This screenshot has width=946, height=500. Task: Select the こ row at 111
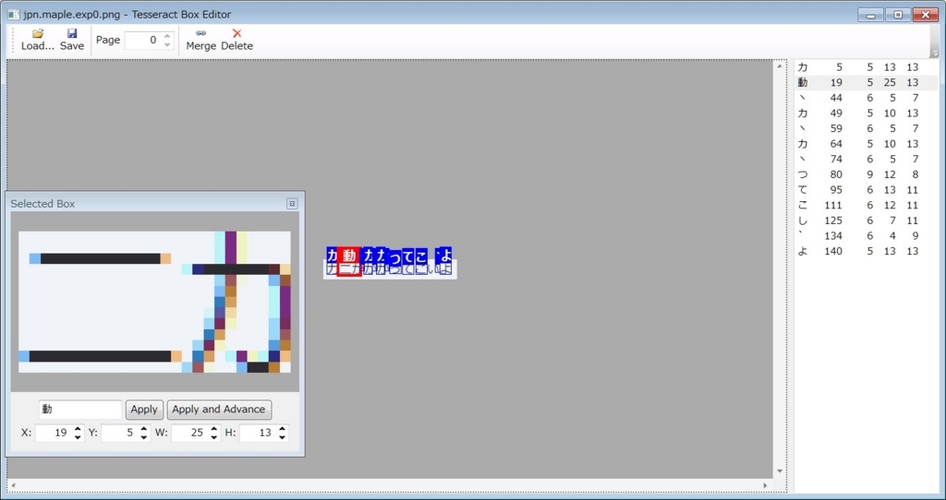tap(866, 206)
